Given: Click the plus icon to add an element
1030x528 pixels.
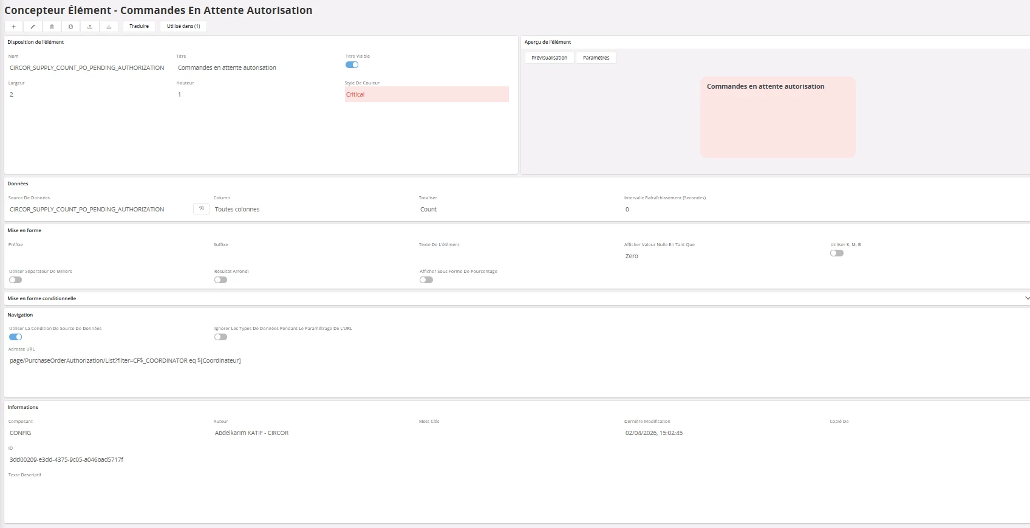Looking at the screenshot, I should pos(14,26).
